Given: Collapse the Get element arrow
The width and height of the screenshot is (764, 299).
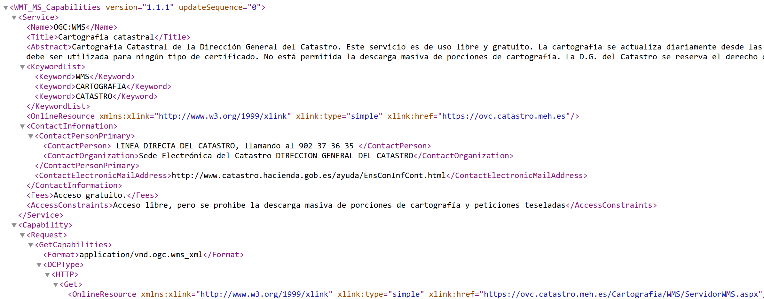Looking at the screenshot, I should point(56,285).
